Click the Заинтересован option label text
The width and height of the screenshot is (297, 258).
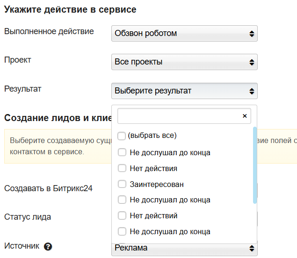157,184
